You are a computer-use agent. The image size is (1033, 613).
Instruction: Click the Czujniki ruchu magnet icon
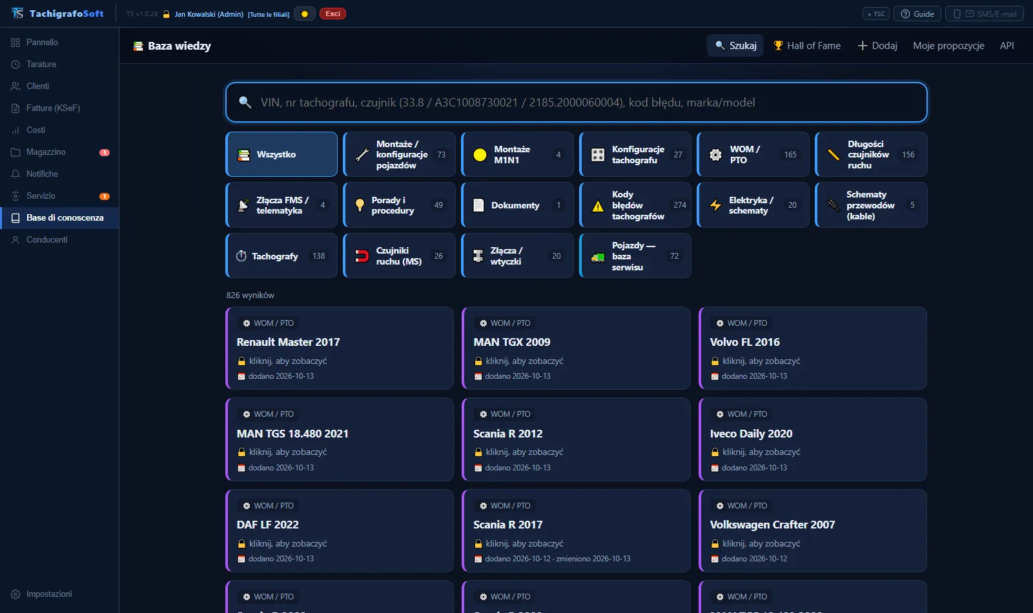tap(362, 256)
